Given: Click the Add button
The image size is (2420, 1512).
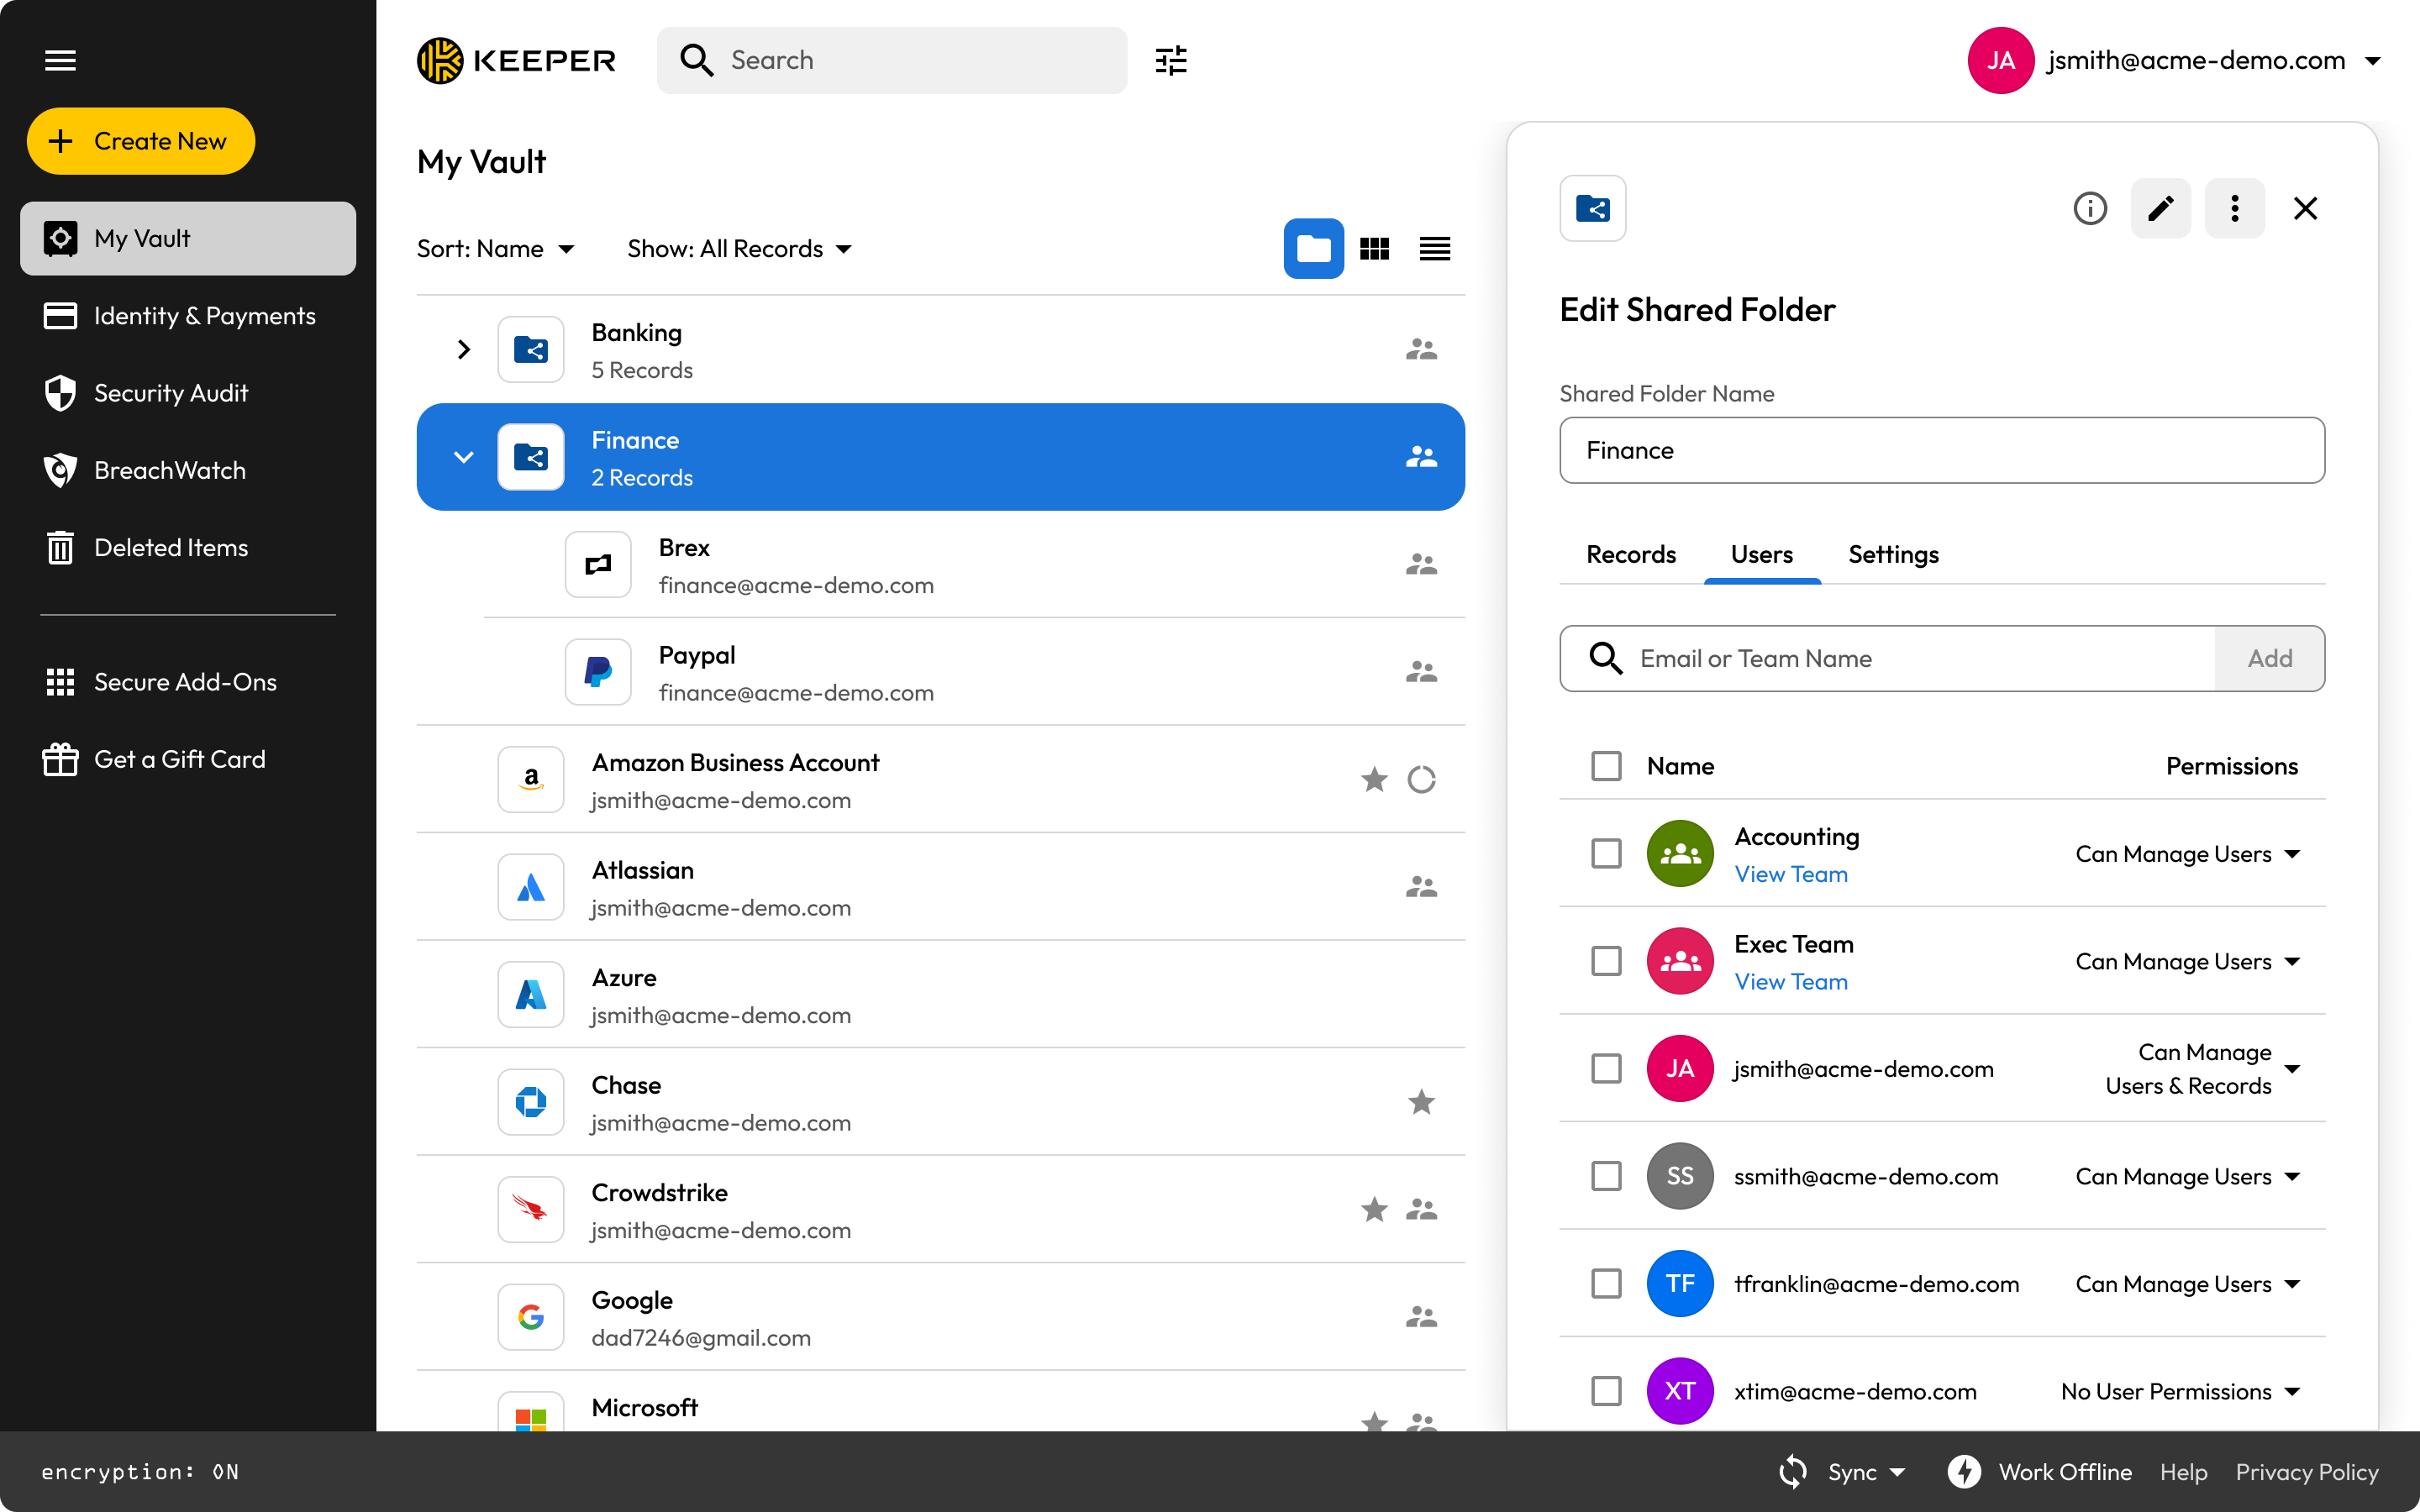Looking at the screenshot, I should click(2269, 658).
